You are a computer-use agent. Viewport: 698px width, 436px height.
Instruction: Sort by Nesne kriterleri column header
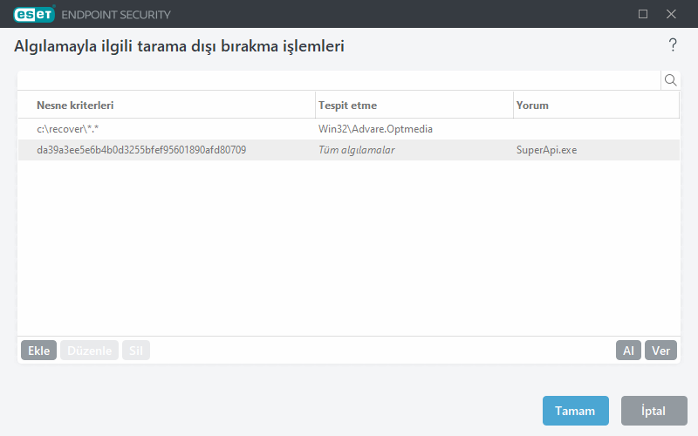pos(167,106)
